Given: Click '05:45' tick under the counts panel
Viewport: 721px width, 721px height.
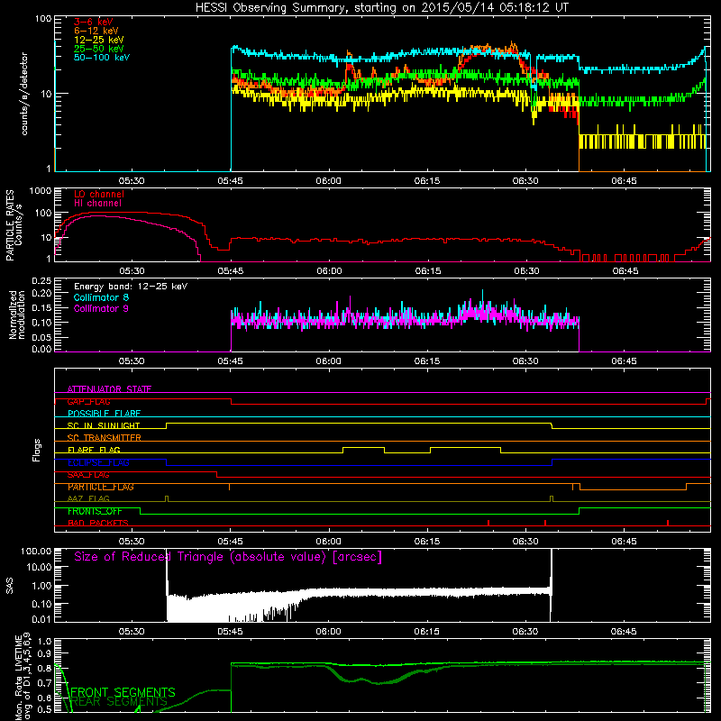Looking at the screenshot, I should pyautogui.click(x=231, y=181).
